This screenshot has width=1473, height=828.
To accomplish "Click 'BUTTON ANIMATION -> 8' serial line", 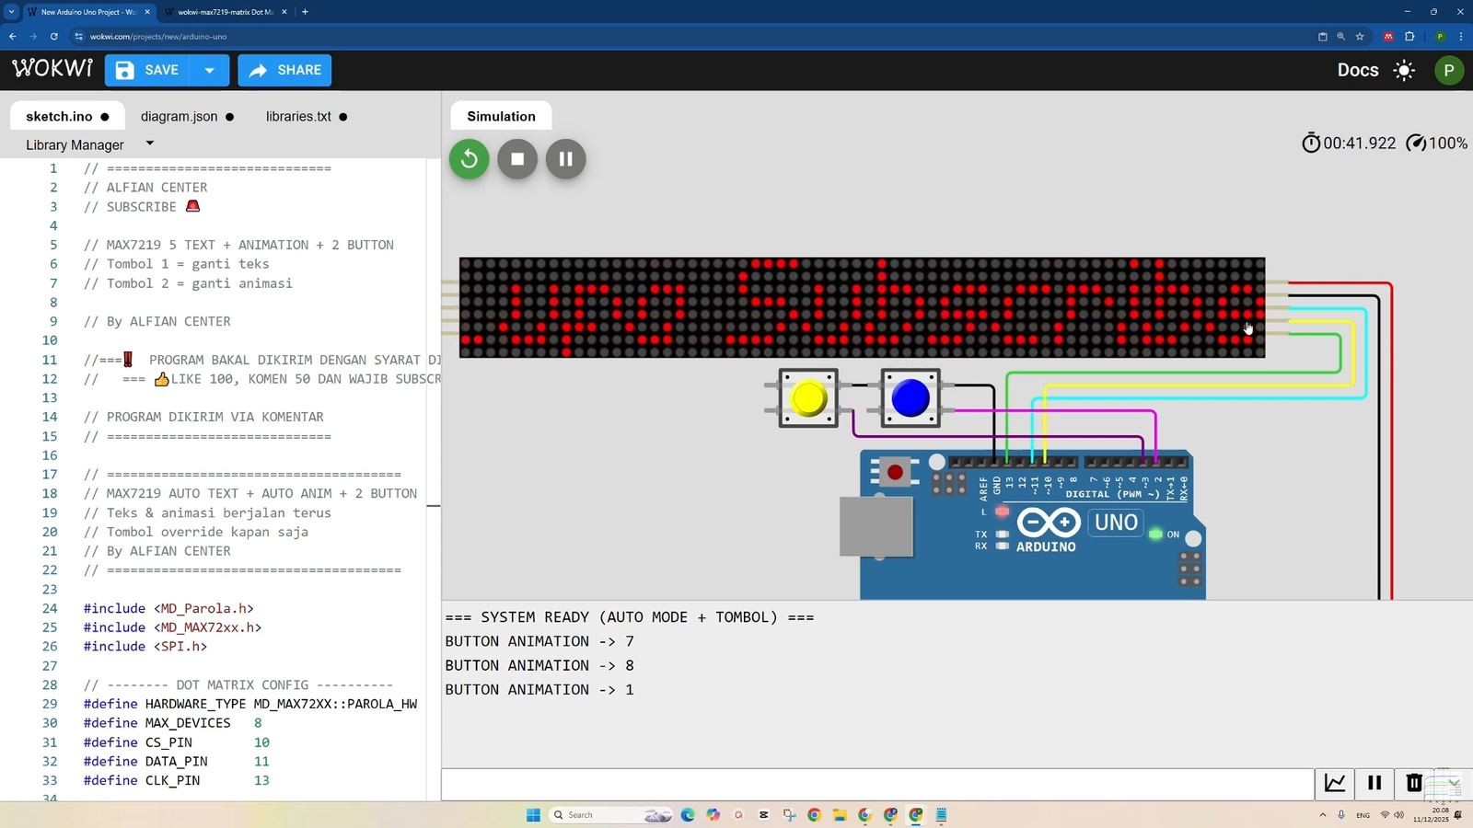I will click(x=539, y=665).
